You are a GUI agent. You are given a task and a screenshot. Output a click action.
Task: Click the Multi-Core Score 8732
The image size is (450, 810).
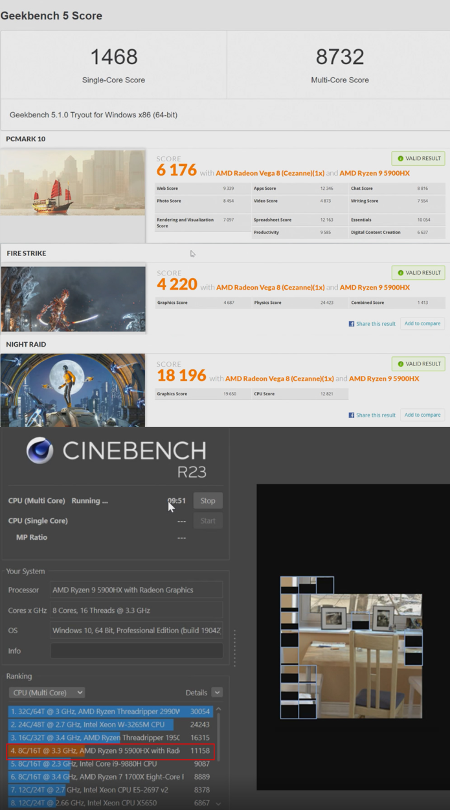coord(340,57)
